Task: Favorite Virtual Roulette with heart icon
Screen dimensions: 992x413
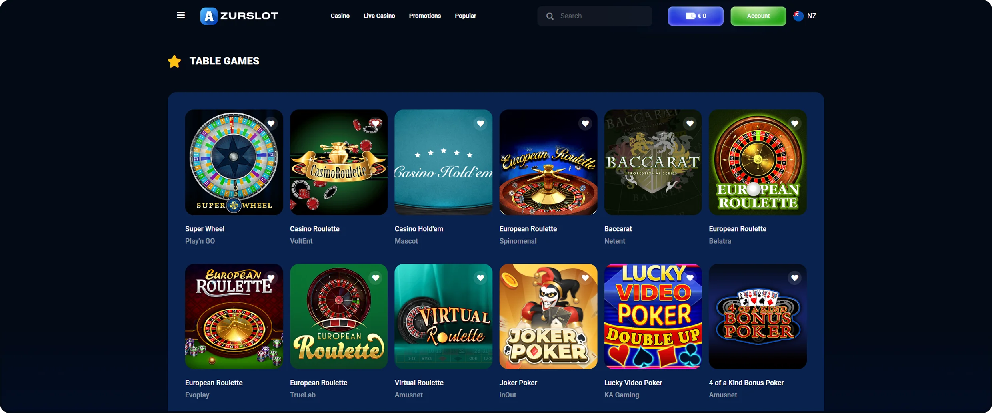Action: (x=480, y=278)
